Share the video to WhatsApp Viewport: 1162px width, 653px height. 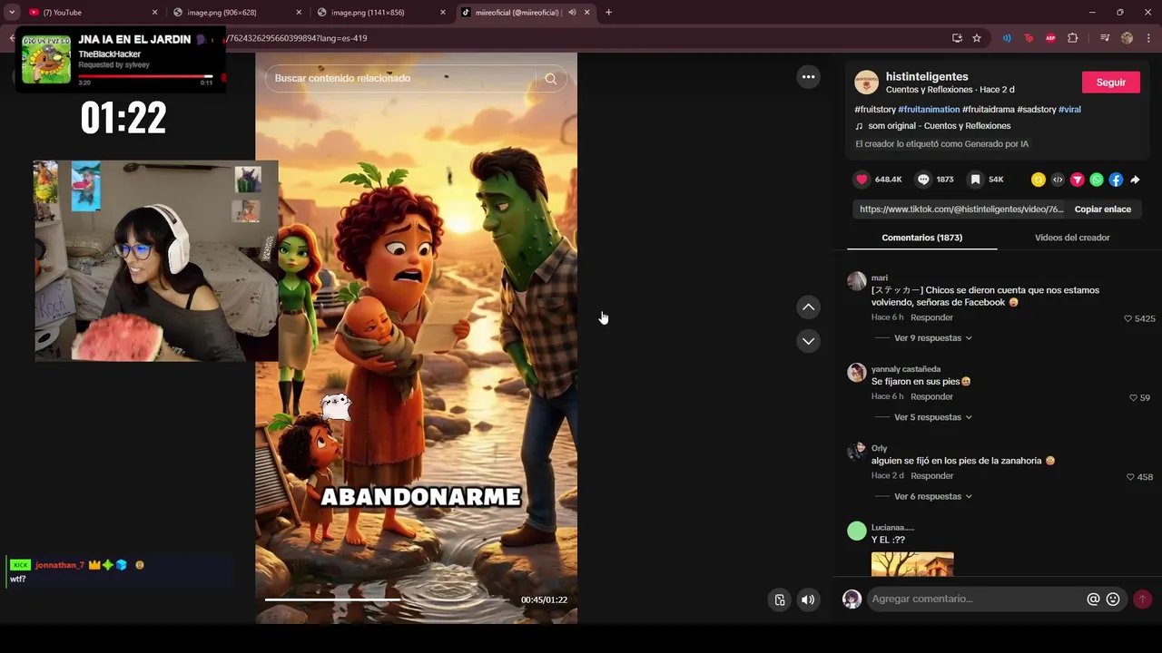tap(1097, 180)
